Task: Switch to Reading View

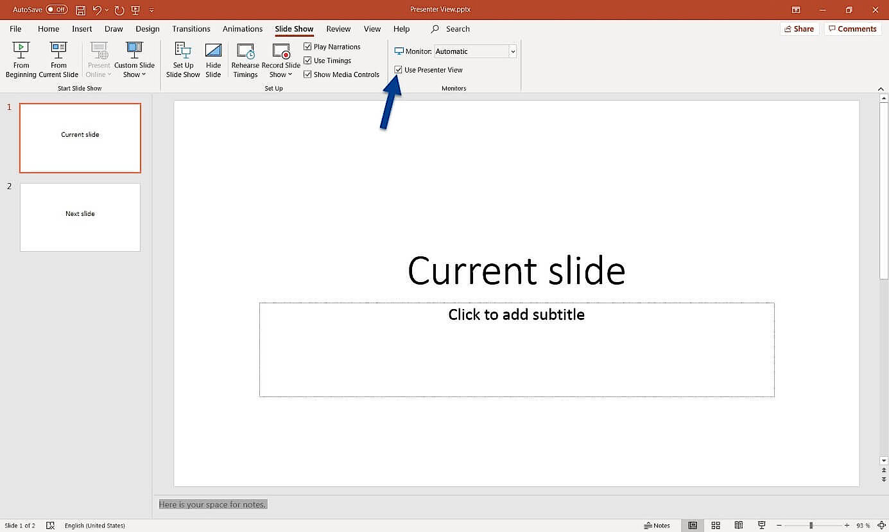Action: coord(738,525)
